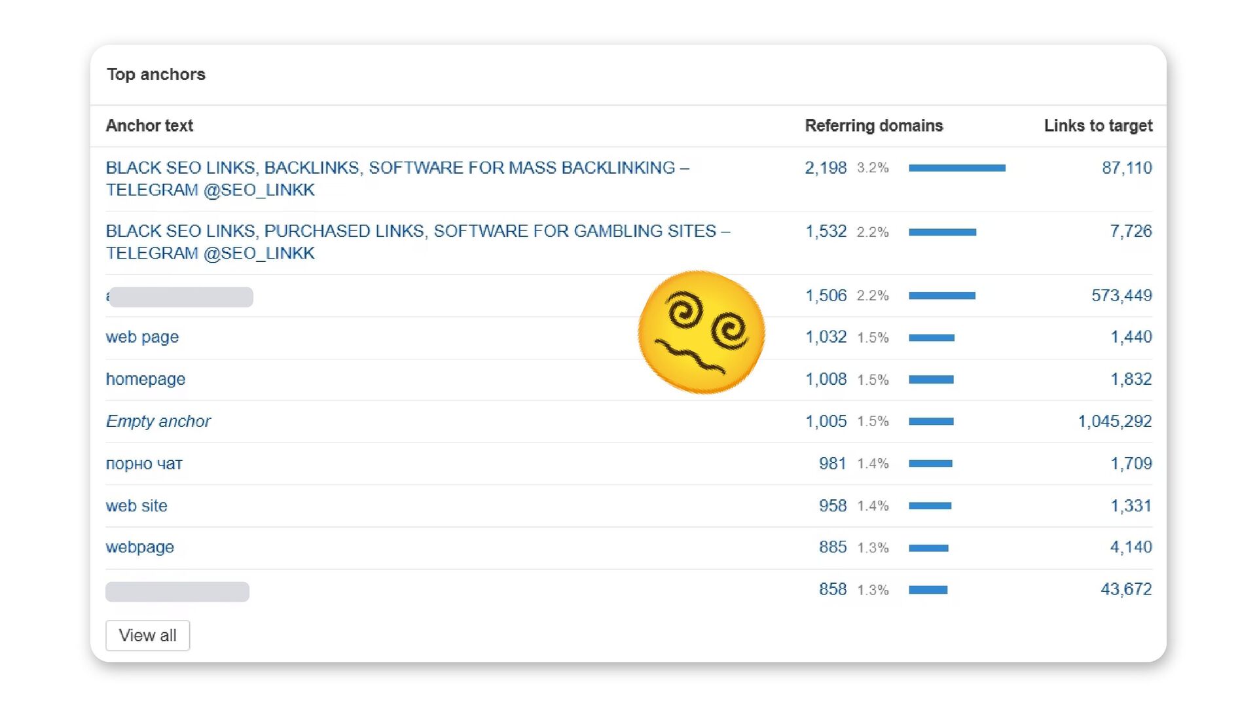Open the 'web page' anchor link
Screen dimensions: 1257x707
142,337
